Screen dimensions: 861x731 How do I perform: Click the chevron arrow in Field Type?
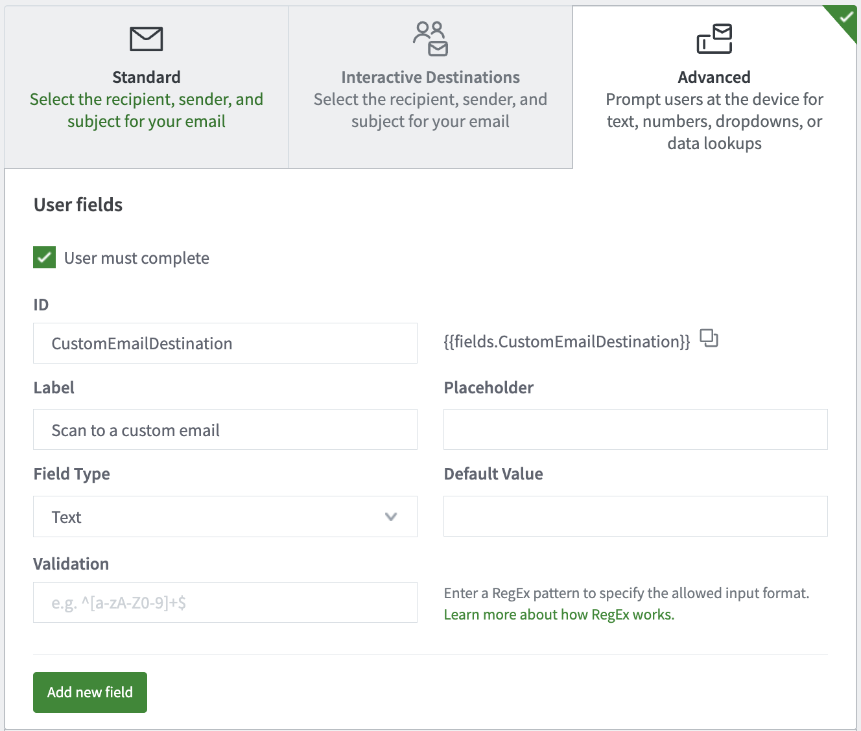point(391,516)
